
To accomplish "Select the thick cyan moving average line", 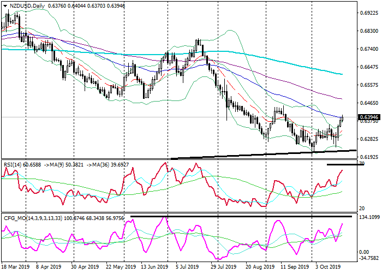I will tap(273, 59).
